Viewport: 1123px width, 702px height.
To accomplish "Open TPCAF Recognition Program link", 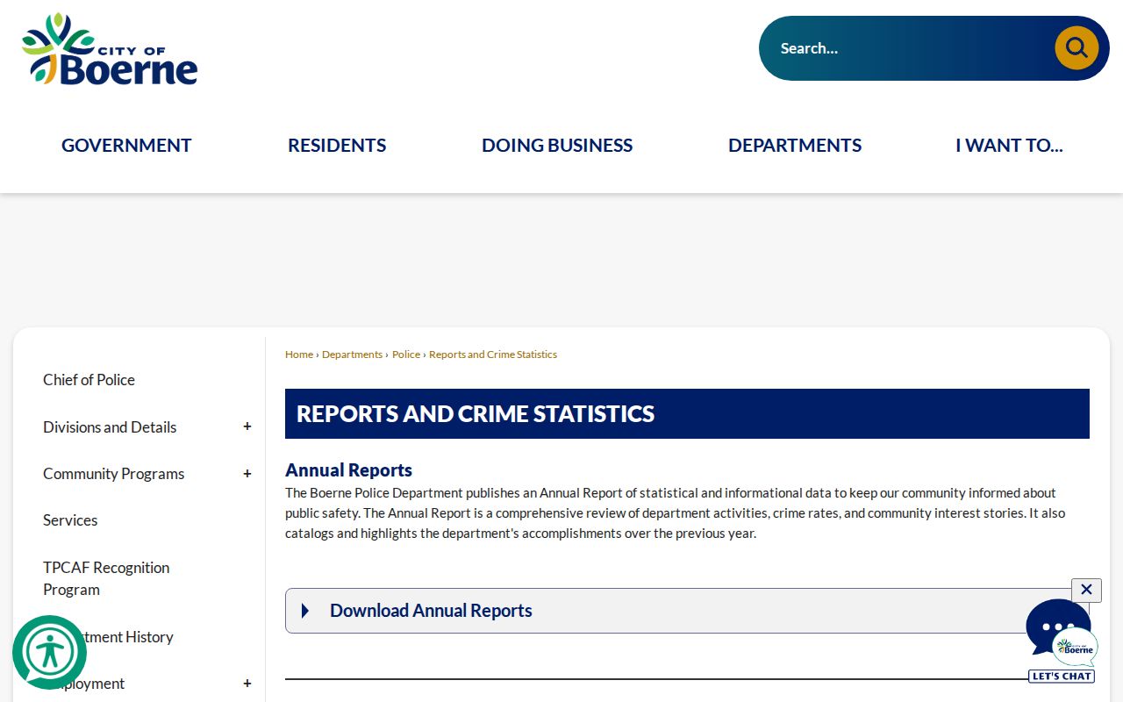I will 106,578.
